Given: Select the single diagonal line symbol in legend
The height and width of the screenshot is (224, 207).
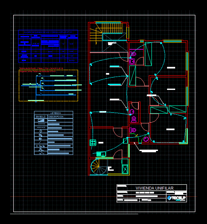Looking at the screenshot, I should [40, 142].
